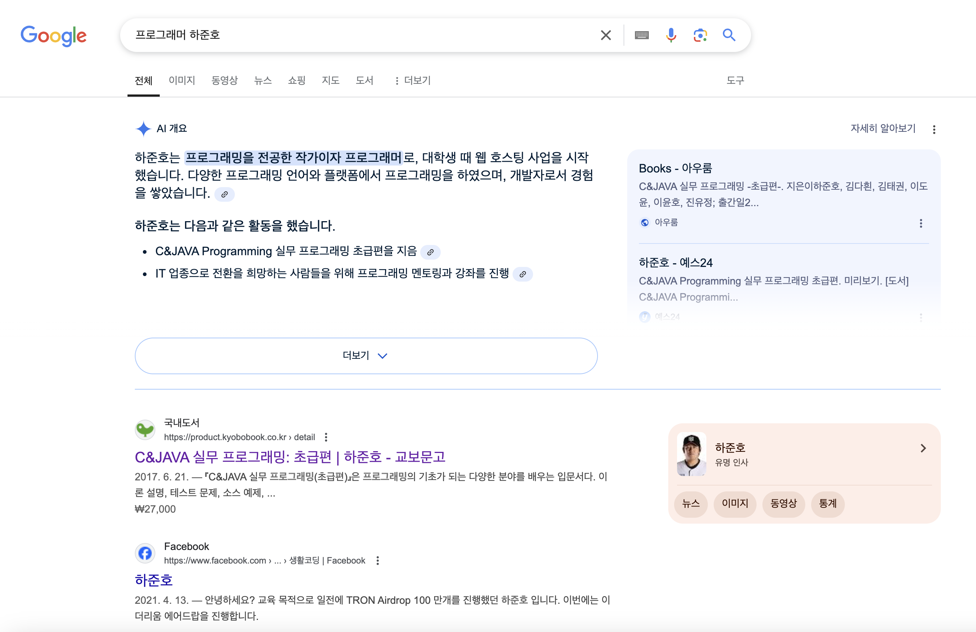Click link icon beside IT mentoring bullet
This screenshot has width=976, height=632.
[x=522, y=274]
